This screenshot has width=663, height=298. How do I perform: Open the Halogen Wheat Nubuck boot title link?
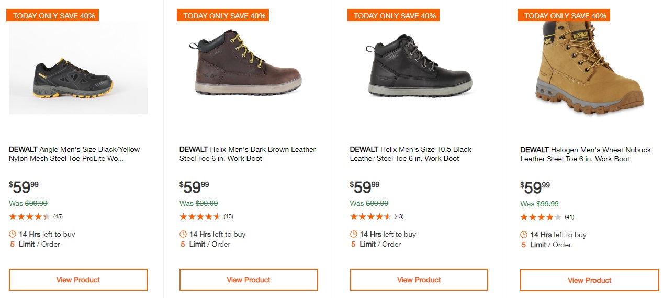(585, 154)
